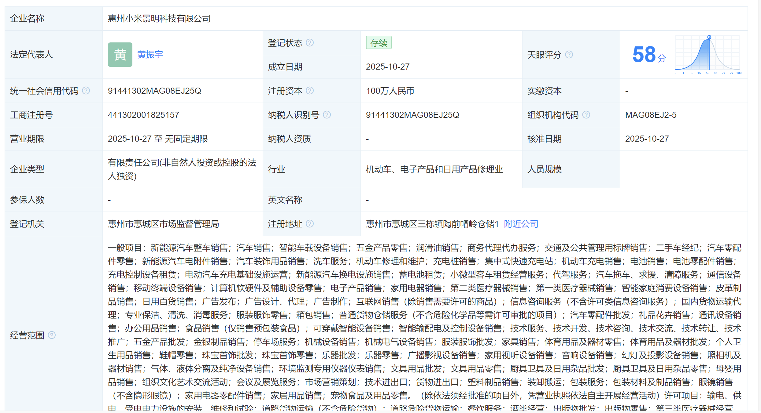761x413 pixels.
Task: Click the 工商注册号 label cell
Action: click(54, 115)
